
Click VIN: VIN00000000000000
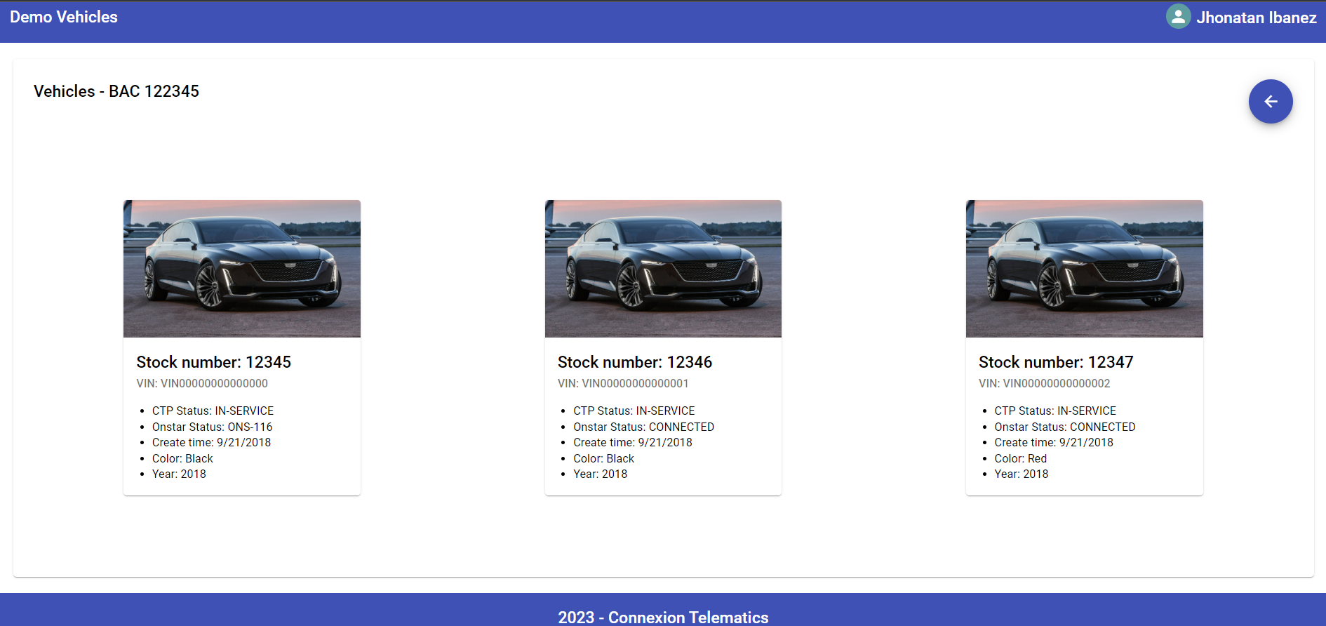[x=202, y=383]
